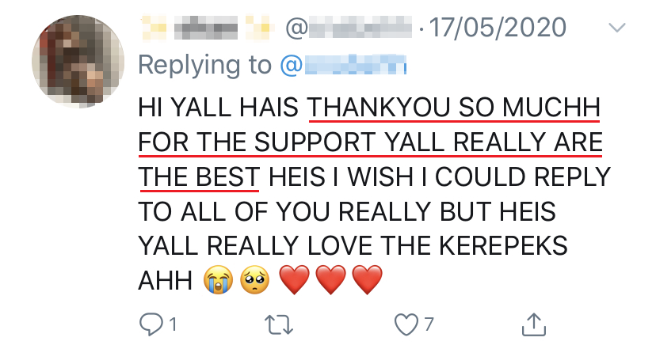This screenshot has height=345, width=656.
Task: Click the middle red heart emoji
Action: click(330, 280)
